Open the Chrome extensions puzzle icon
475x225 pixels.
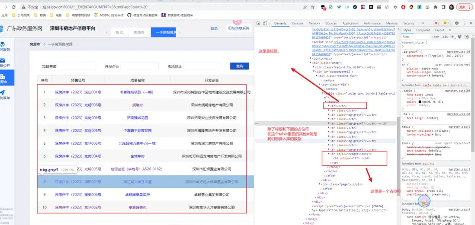click(x=436, y=6)
